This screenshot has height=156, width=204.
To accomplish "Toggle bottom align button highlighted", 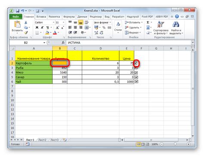I will [80, 22].
